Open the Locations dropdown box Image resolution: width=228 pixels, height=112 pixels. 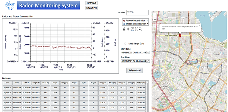click(x=138, y=12)
